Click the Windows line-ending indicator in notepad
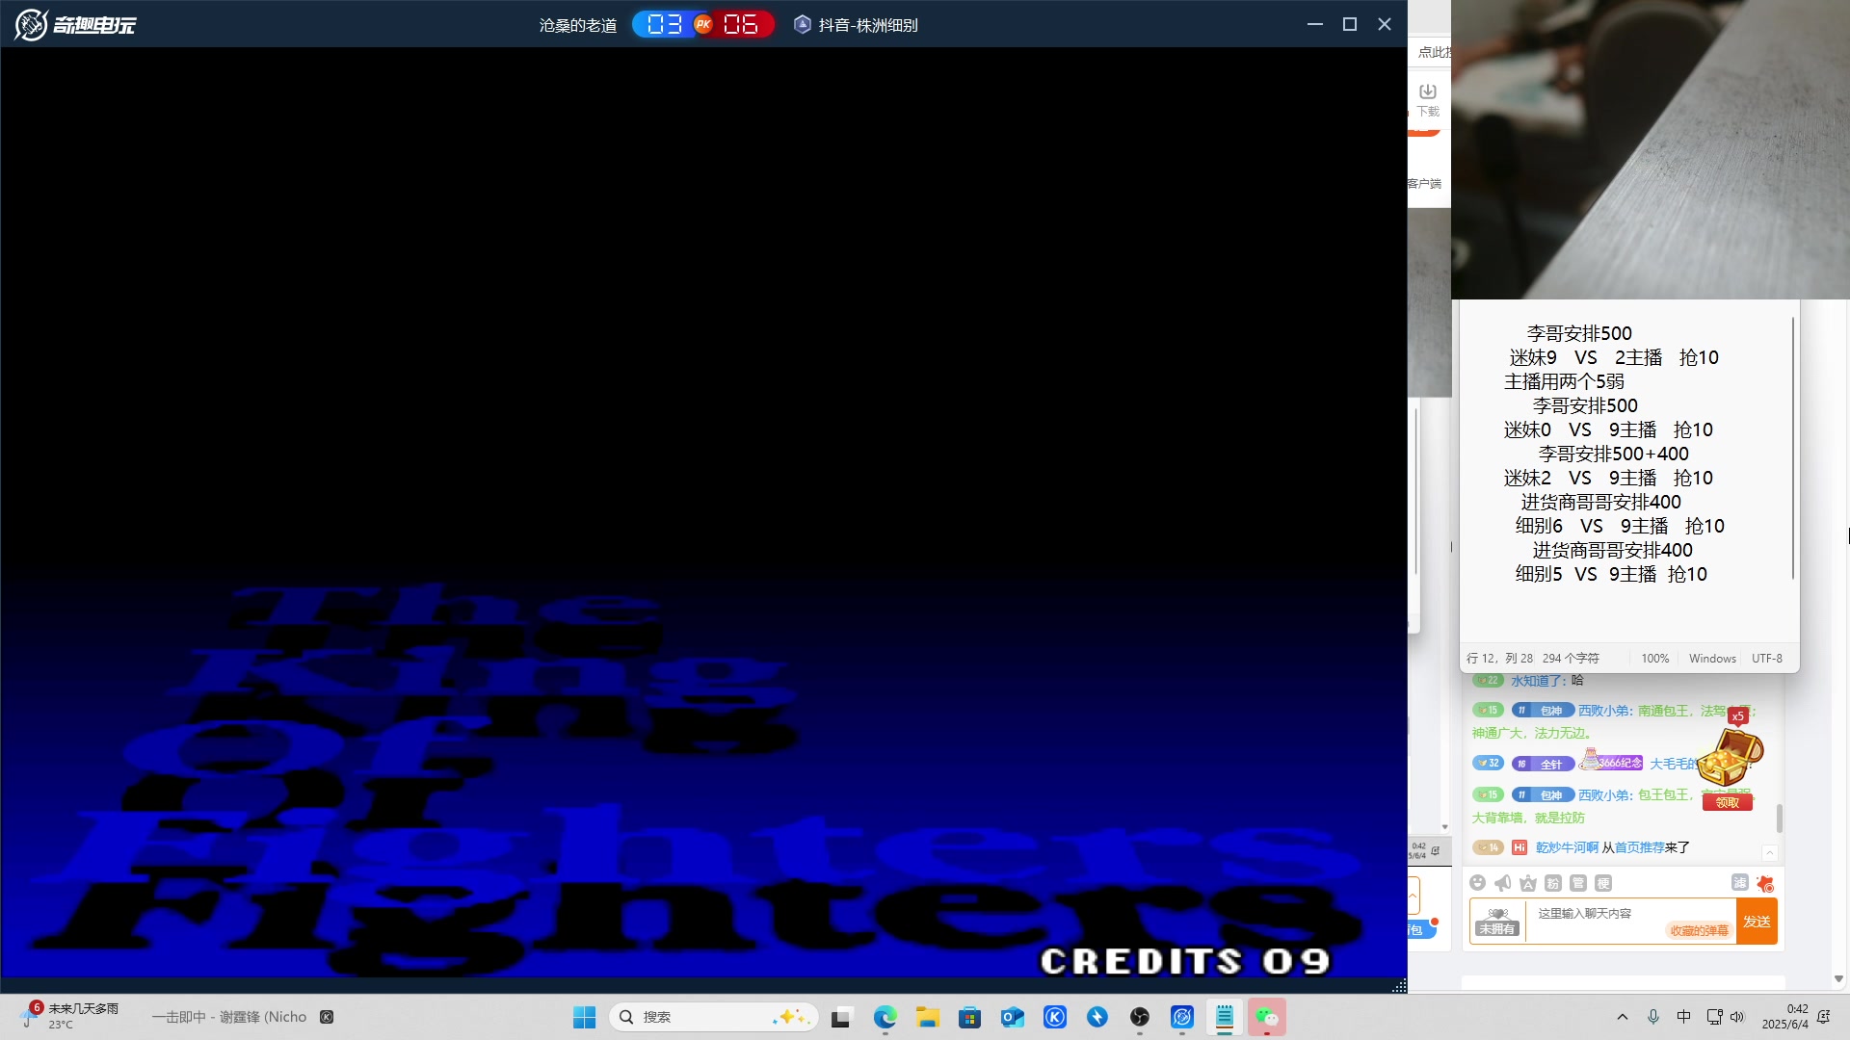 [x=1712, y=659]
